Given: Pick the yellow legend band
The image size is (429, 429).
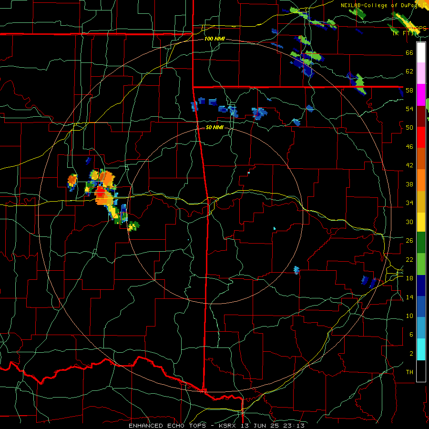Looking at the screenshot, I should (x=421, y=222).
